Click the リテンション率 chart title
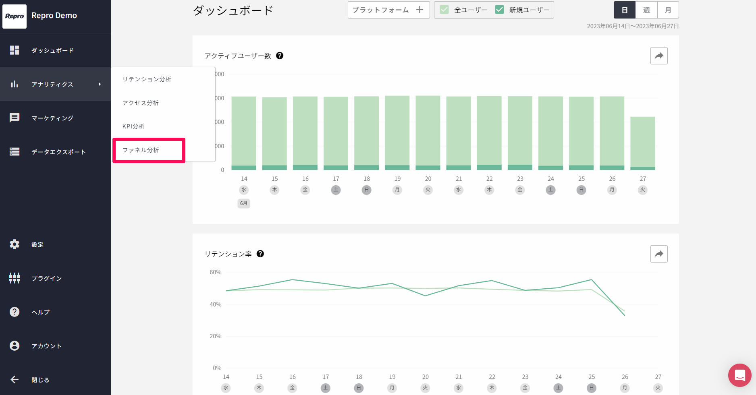Screen dimensions: 756x395 pyautogui.click(x=228, y=254)
